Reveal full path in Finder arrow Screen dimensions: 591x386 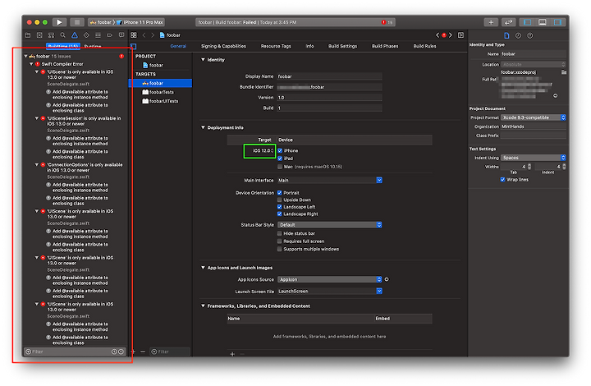coord(555,96)
